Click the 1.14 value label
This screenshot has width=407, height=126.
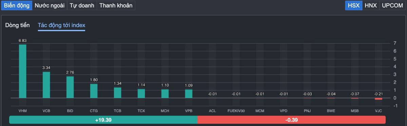[x=141, y=85]
